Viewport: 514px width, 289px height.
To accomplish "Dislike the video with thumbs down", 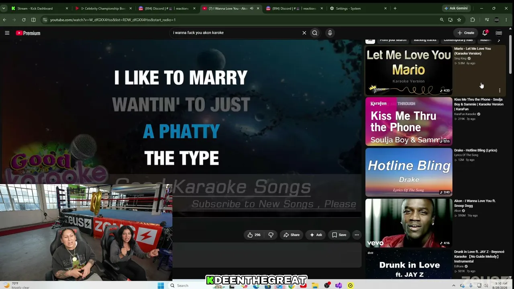I will coord(271,235).
